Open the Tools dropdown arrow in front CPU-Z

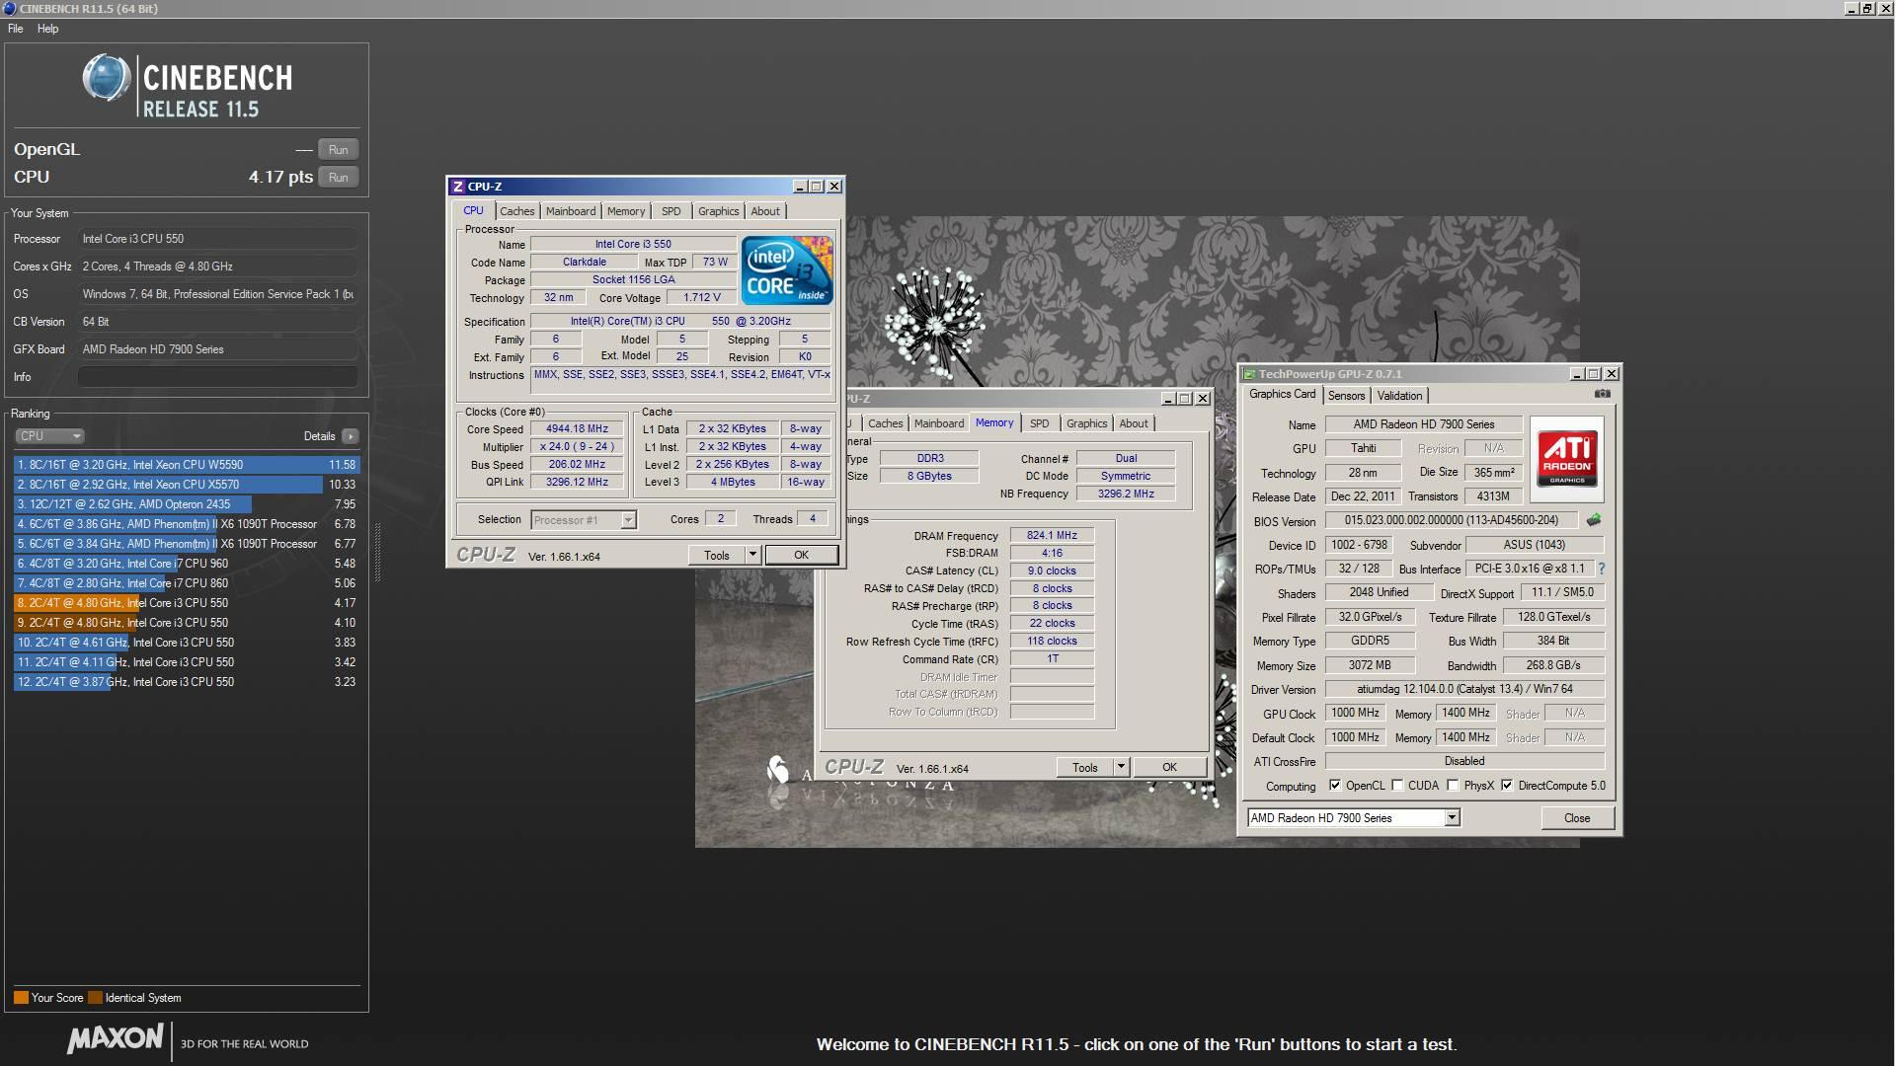coord(752,556)
